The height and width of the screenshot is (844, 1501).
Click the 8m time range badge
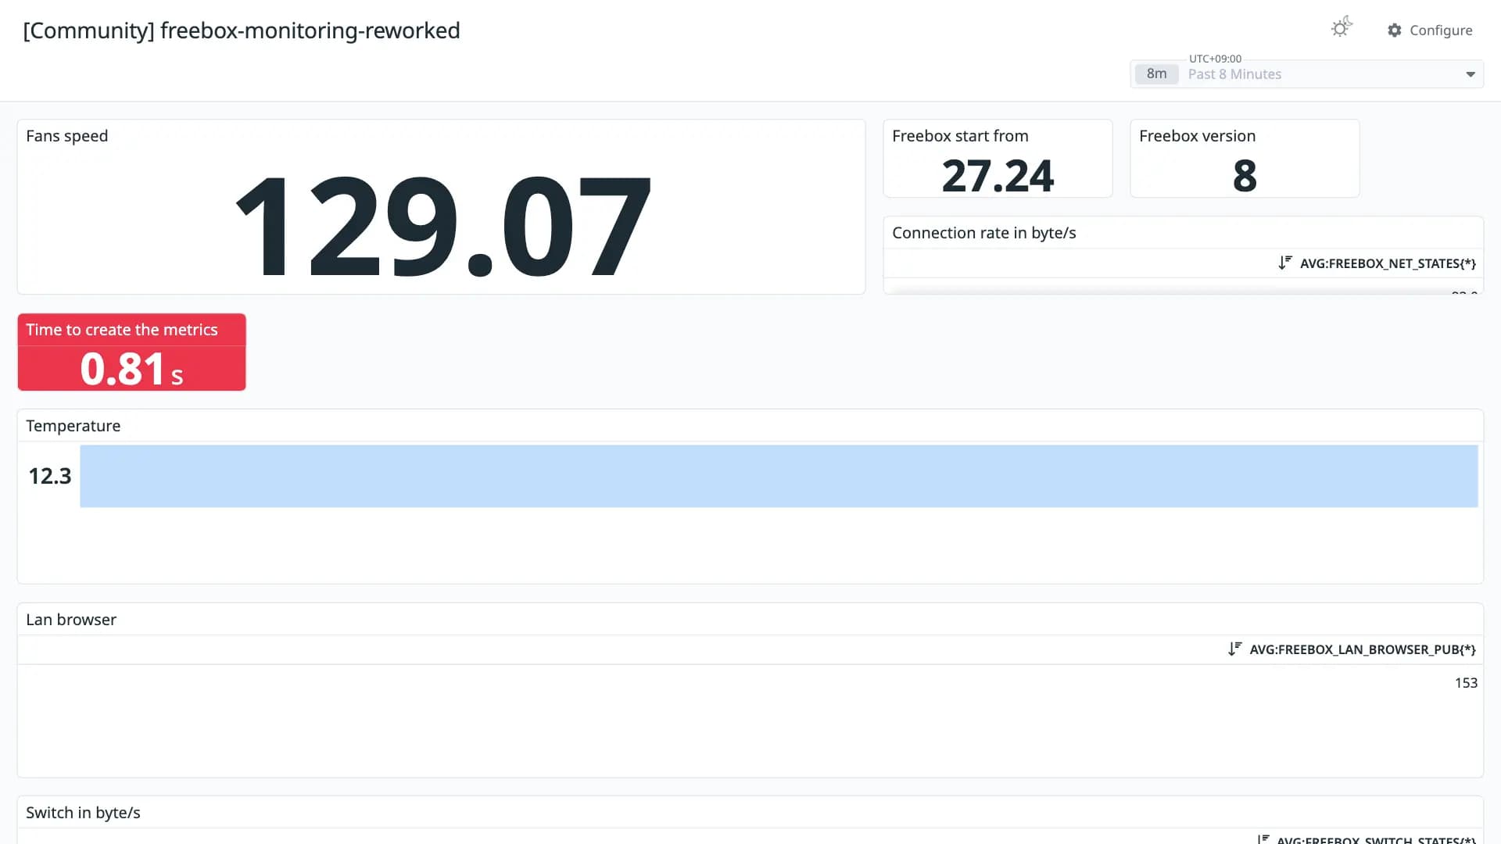[1156, 74]
